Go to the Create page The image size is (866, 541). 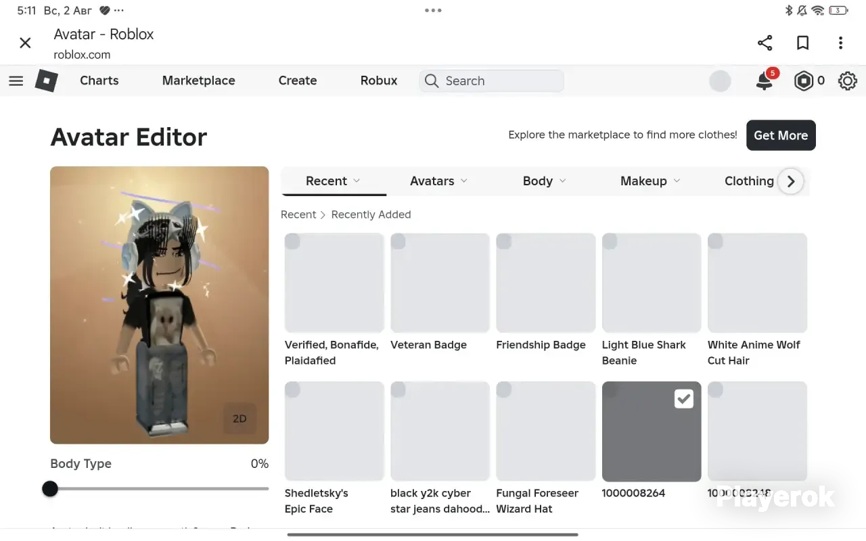298,80
